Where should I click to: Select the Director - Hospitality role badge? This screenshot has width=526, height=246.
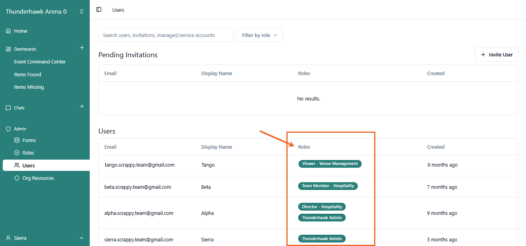point(322,207)
